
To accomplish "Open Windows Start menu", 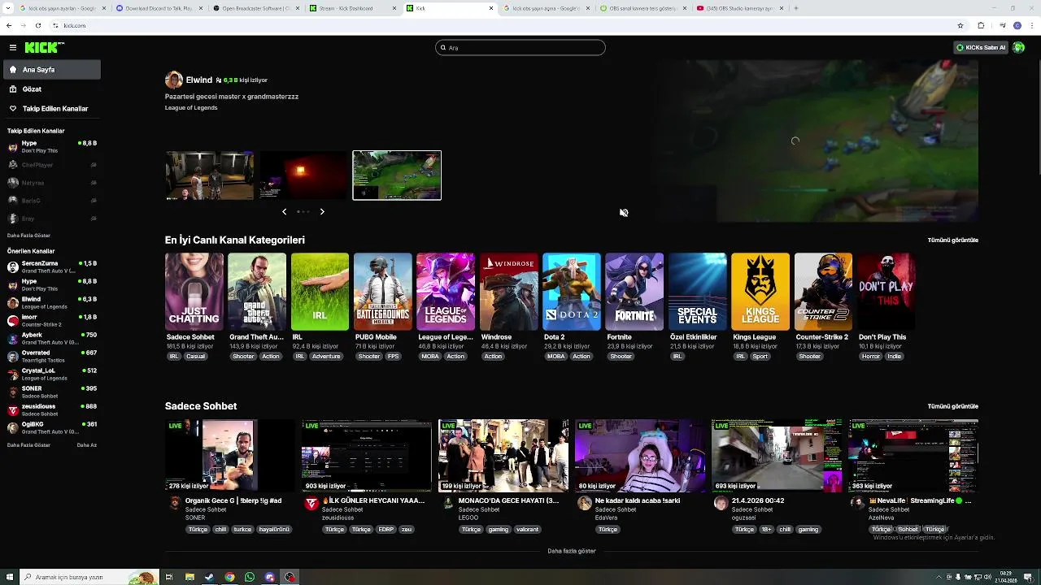I will click(x=8, y=578).
